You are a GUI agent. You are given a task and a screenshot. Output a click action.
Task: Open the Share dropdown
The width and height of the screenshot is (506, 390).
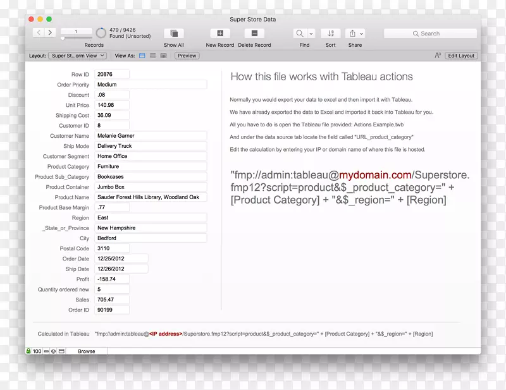(x=355, y=34)
